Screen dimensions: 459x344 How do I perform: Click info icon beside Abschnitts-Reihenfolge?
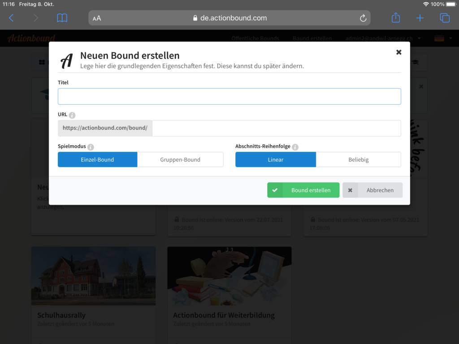(295, 147)
